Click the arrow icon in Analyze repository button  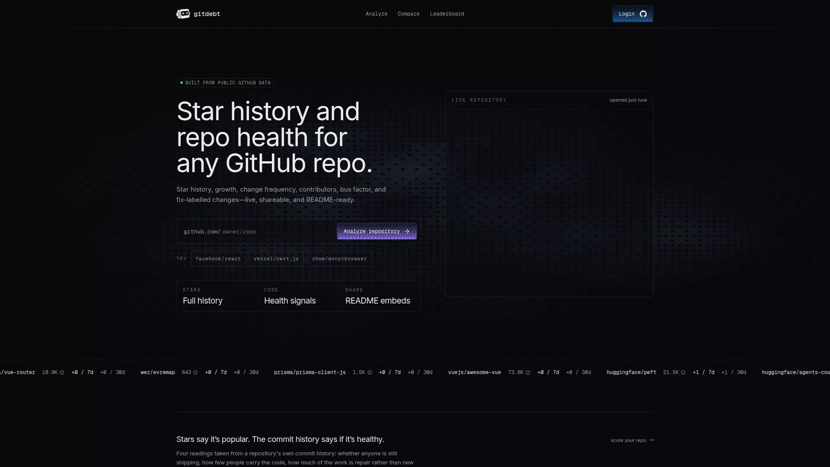point(407,231)
